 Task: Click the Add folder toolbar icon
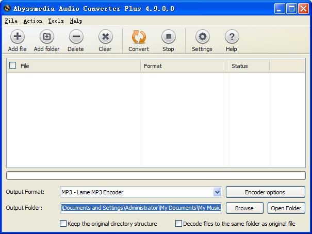coord(47,37)
